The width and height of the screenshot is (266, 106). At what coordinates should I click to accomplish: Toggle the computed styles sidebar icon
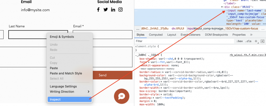point(262,41)
